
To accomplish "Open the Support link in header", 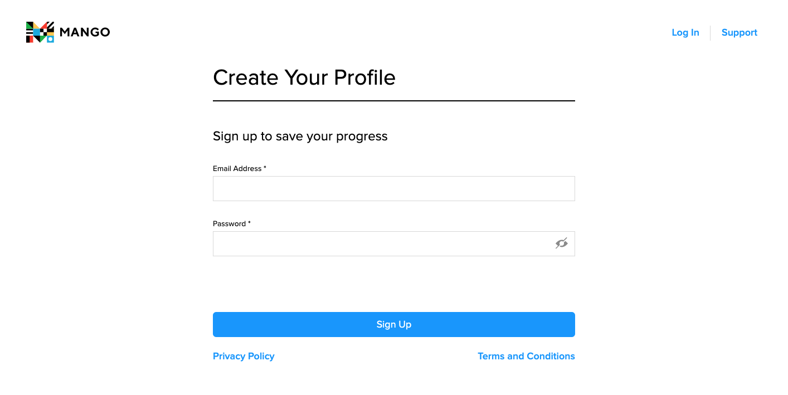I will [x=740, y=32].
